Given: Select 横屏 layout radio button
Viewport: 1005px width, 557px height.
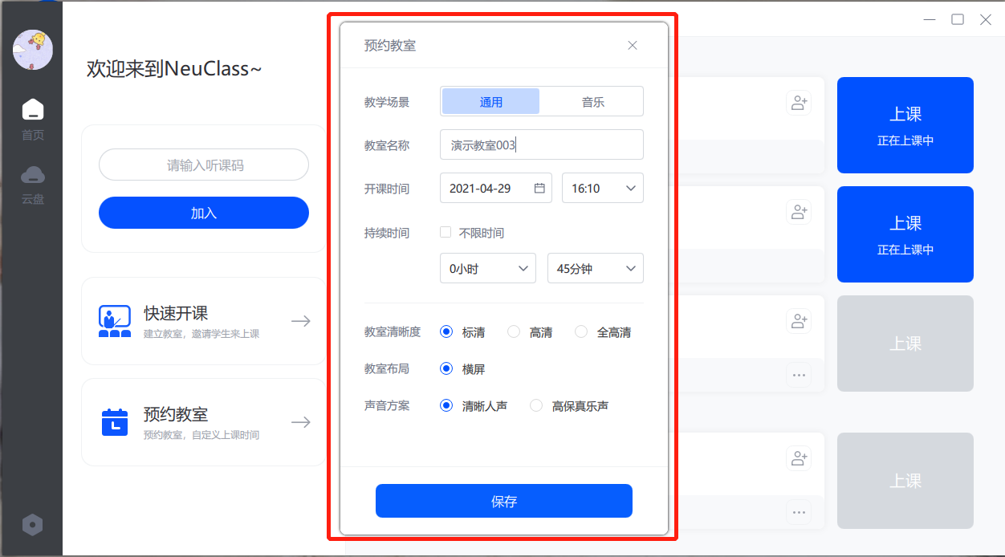Looking at the screenshot, I should [446, 369].
